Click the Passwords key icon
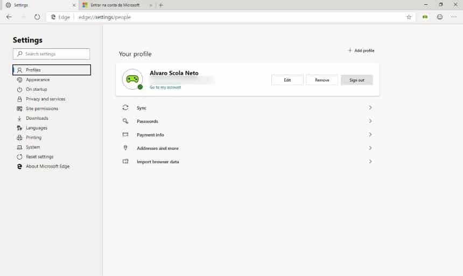 [125, 121]
